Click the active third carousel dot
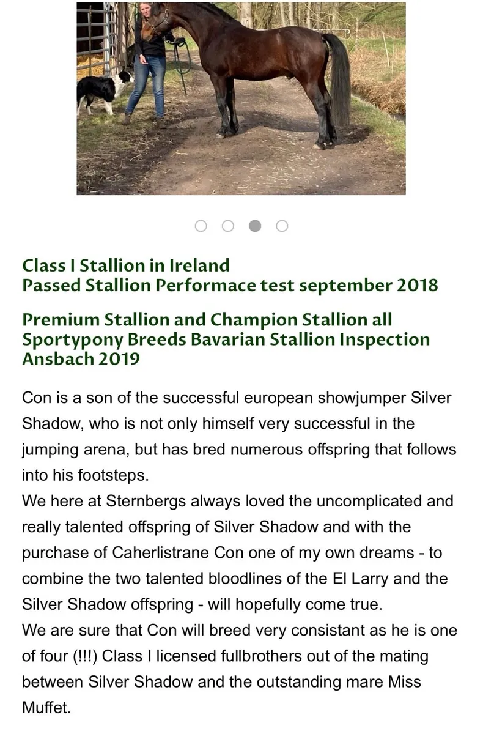Viewport: 483px width, 734px height. (255, 226)
